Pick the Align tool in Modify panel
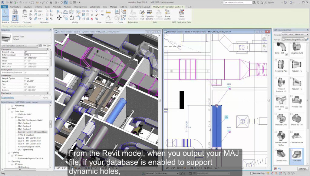This screenshot has width=310, height=176. point(59,12)
